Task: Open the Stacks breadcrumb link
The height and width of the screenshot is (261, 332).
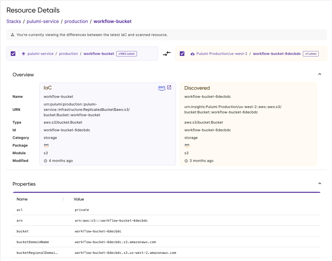Action: pos(14,21)
